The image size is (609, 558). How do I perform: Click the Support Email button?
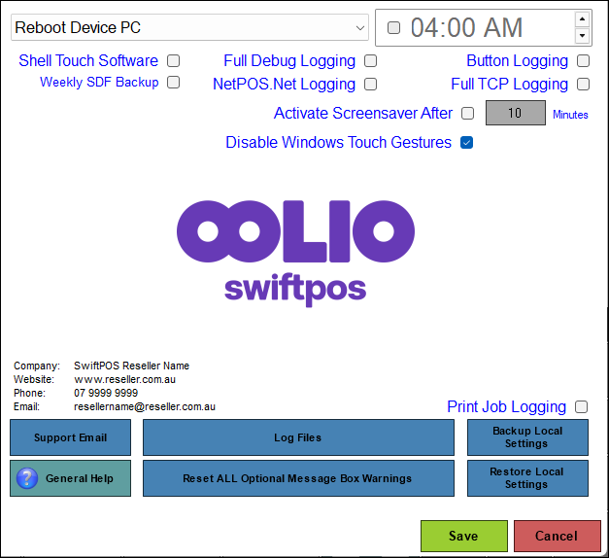(x=70, y=437)
